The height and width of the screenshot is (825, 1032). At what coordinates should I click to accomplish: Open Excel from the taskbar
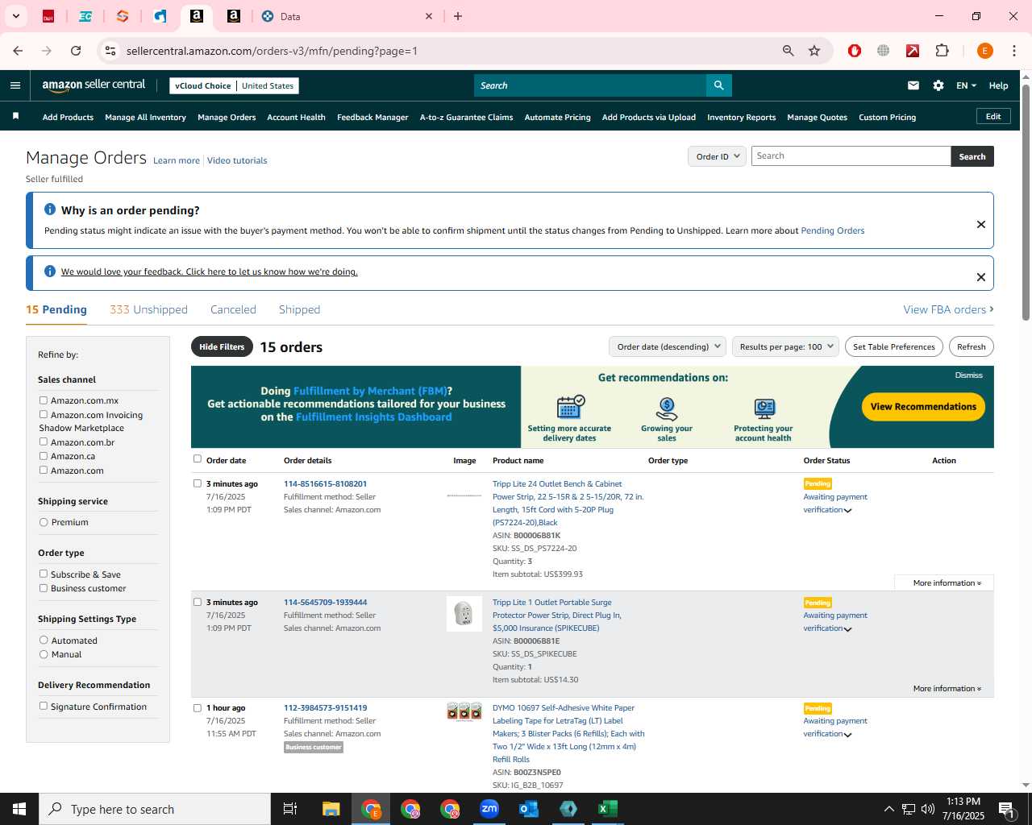click(x=608, y=809)
